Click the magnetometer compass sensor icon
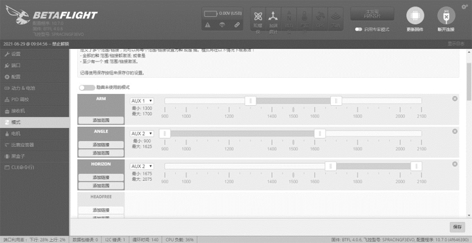Screen dimensions: 472x243 coord(289,16)
